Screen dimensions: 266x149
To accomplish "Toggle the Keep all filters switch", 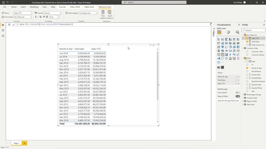I will pos(238,96).
